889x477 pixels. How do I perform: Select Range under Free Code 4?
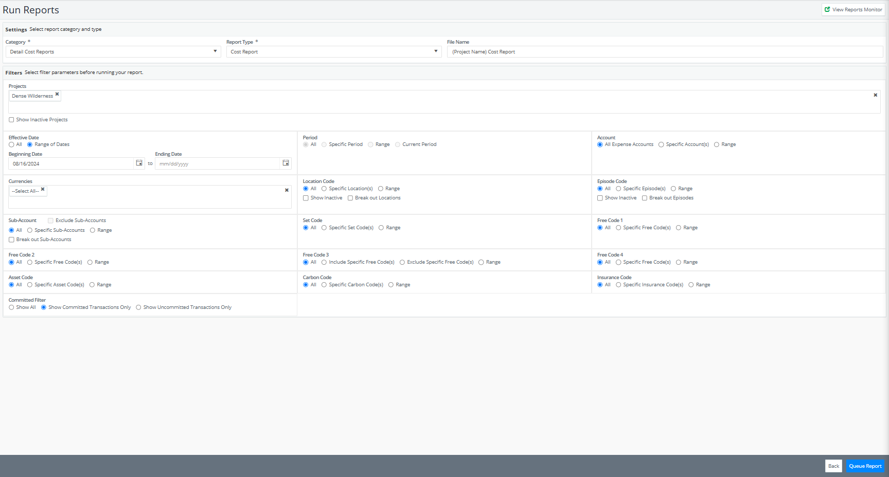tap(679, 262)
